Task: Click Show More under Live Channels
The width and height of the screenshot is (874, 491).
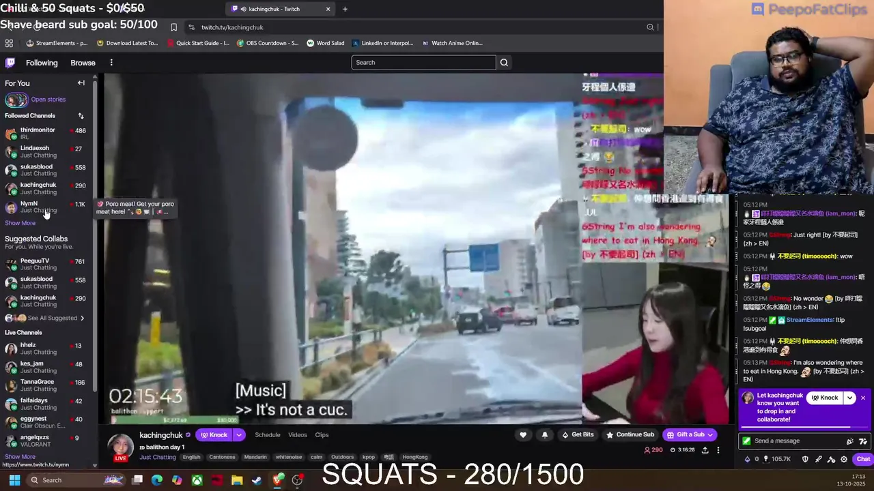Action: 20,457
